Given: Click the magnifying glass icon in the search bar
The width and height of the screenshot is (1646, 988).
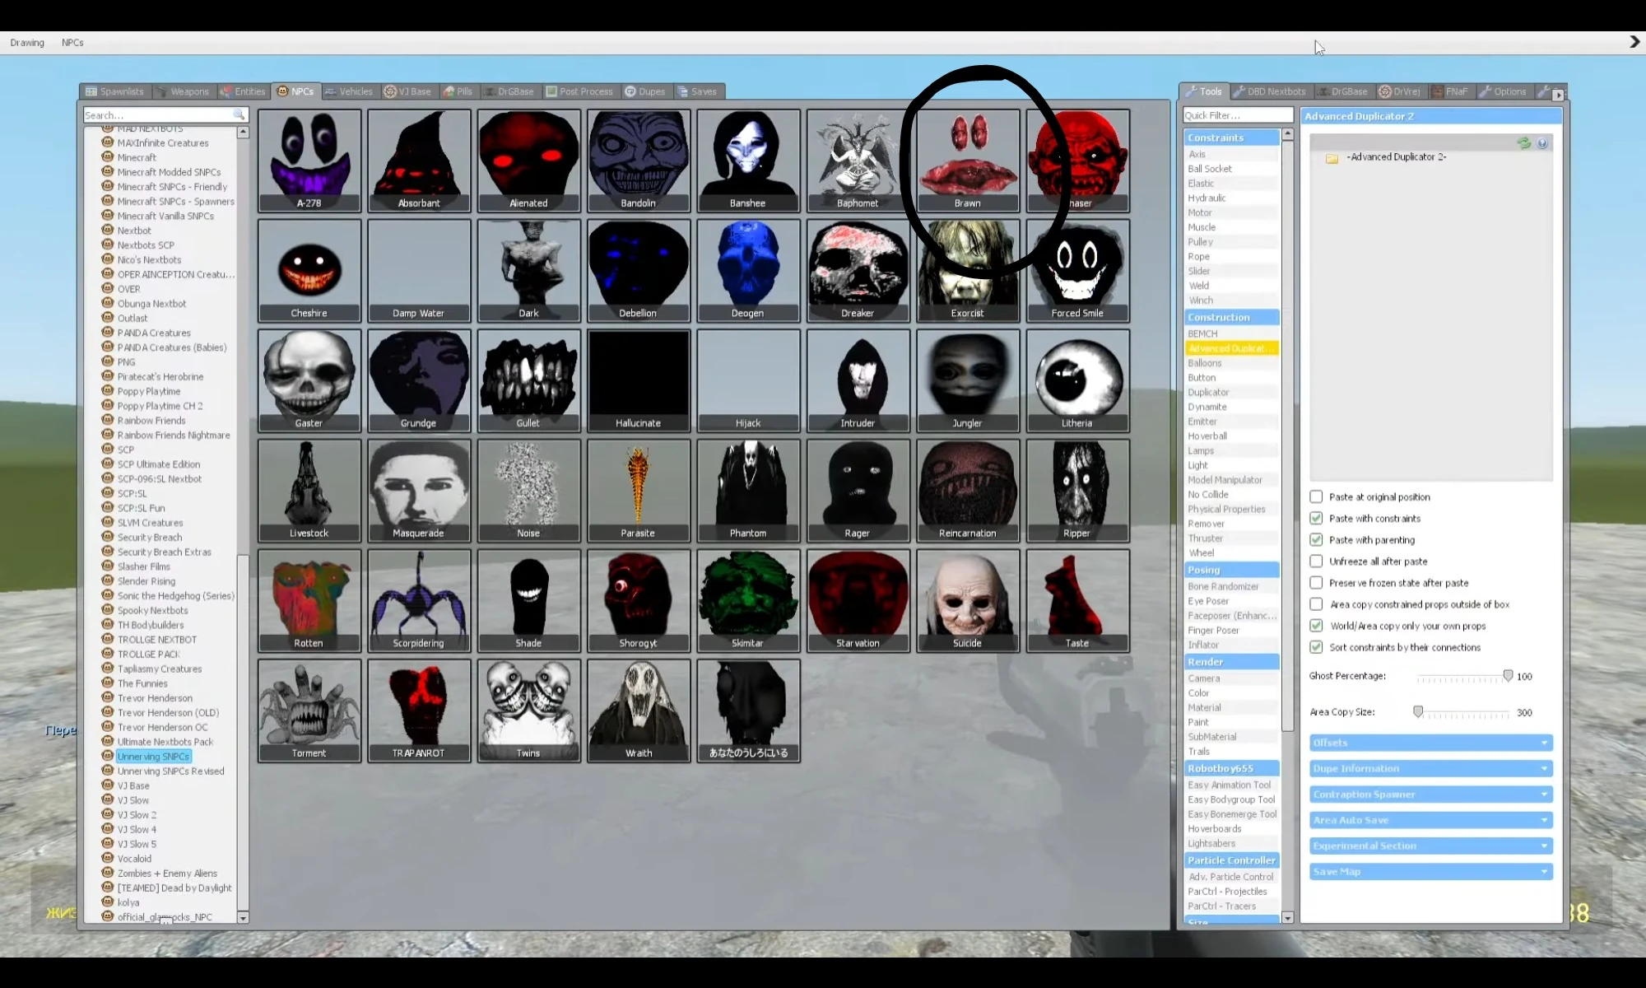Looking at the screenshot, I should point(237,114).
